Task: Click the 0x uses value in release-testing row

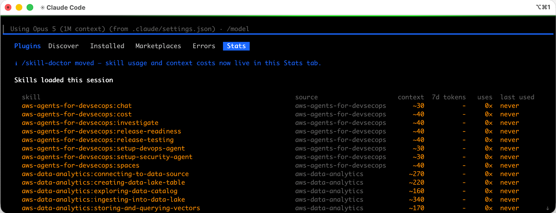Action: (489, 140)
